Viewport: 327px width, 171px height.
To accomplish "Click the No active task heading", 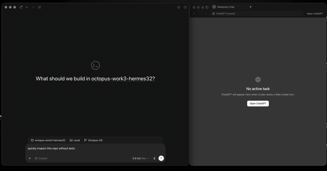I will click(258, 89).
